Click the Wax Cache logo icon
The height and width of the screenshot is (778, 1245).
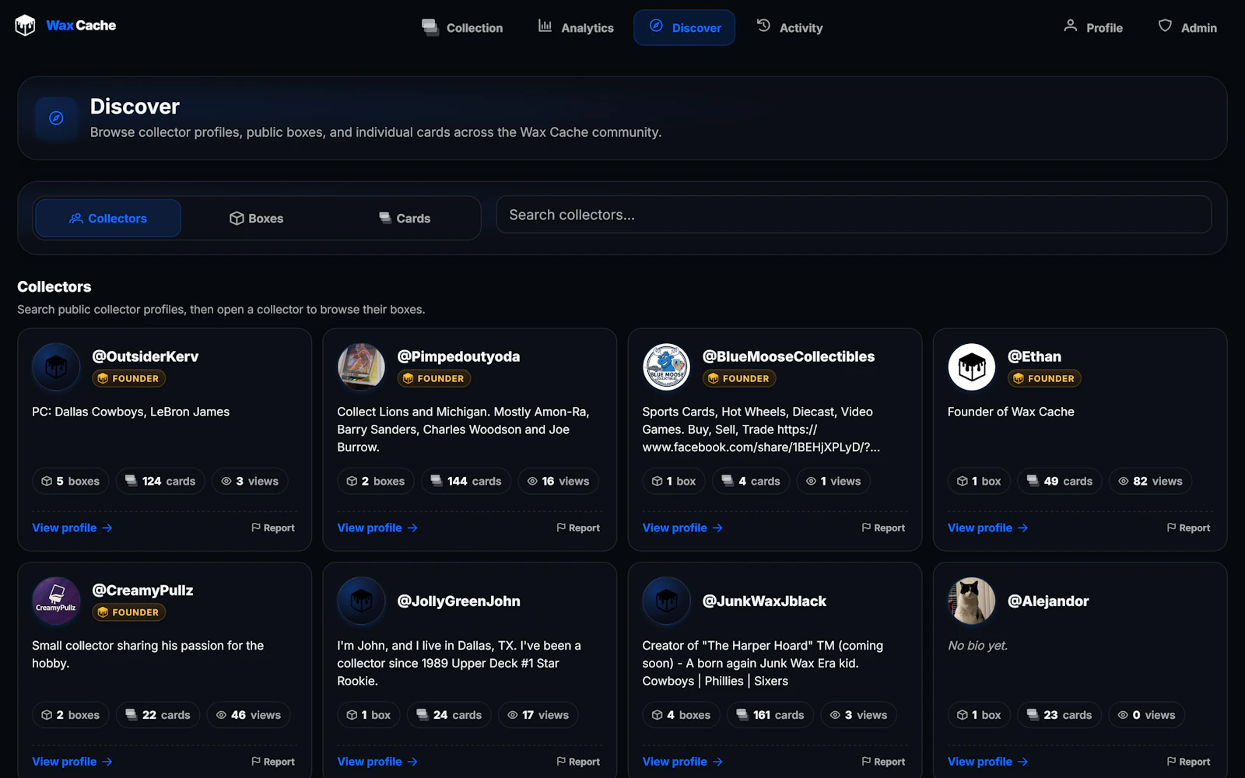coord(25,26)
